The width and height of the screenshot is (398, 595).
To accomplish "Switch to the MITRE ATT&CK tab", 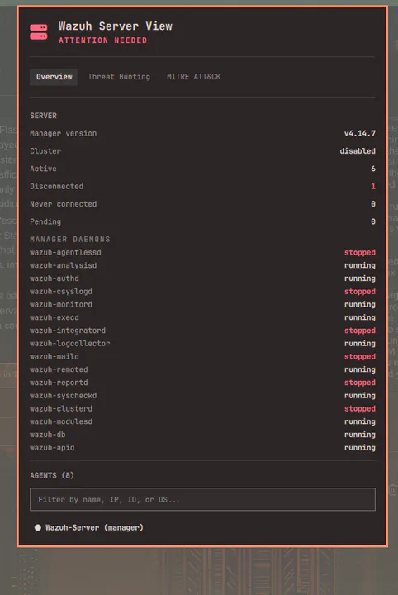I will 194,77.
